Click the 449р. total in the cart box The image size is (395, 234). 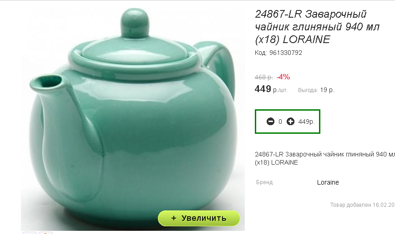coord(307,122)
